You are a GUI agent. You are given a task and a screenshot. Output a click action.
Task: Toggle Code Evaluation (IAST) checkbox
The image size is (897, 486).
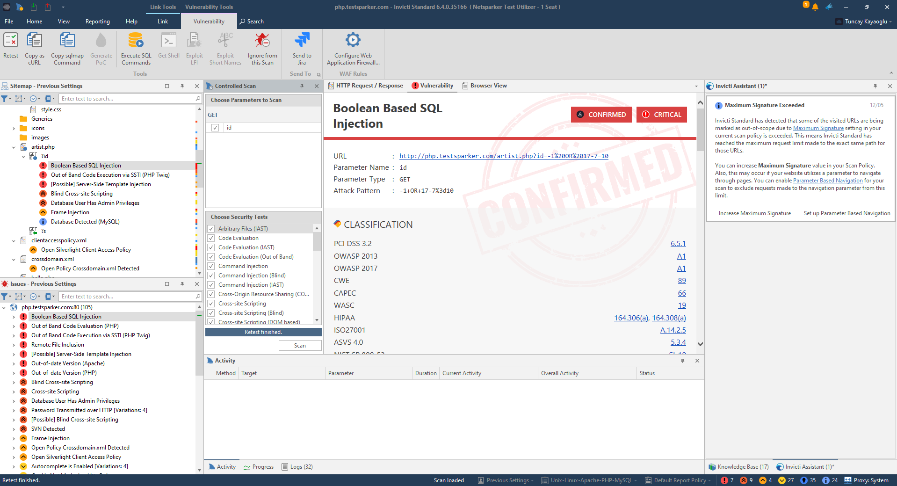[x=211, y=247]
